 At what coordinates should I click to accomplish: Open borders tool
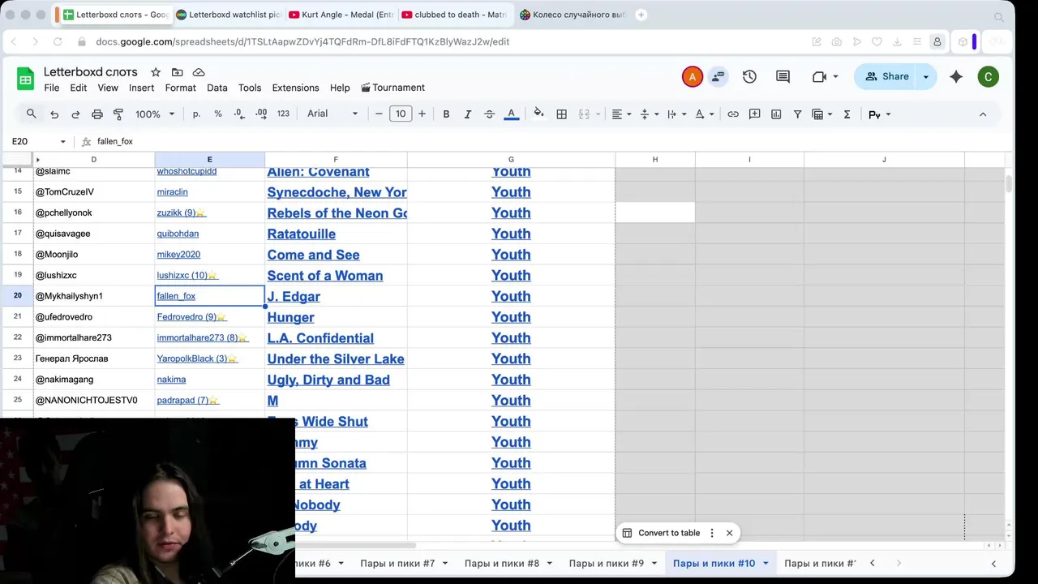(561, 114)
